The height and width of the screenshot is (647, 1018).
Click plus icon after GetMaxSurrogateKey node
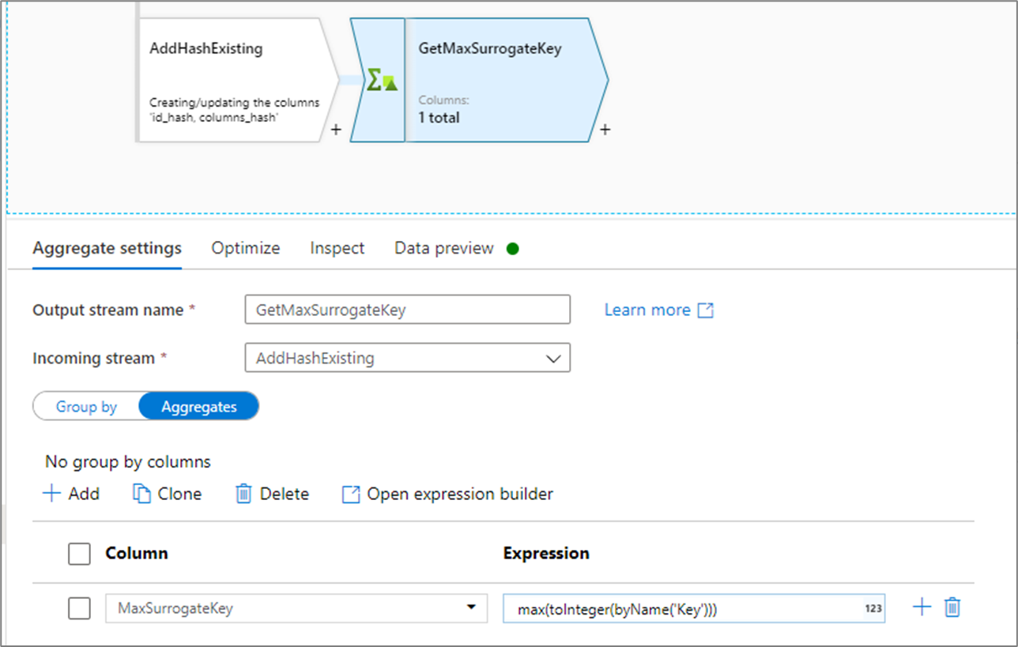[605, 130]
